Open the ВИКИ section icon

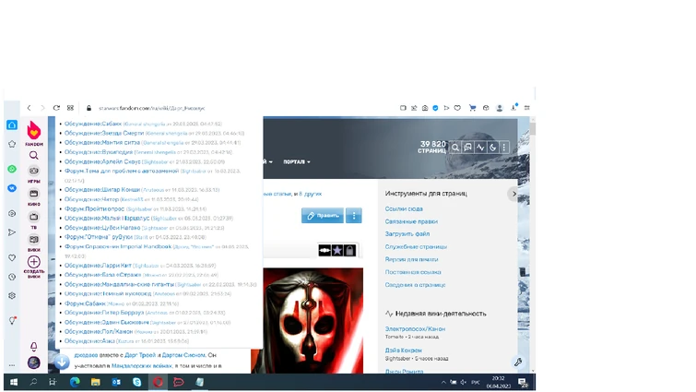pos(34,239)
